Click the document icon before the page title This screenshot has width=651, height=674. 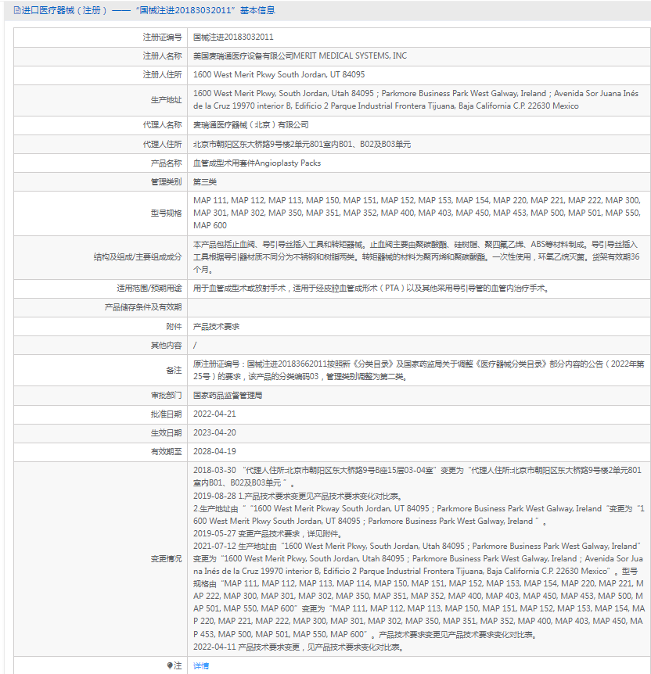17,10
